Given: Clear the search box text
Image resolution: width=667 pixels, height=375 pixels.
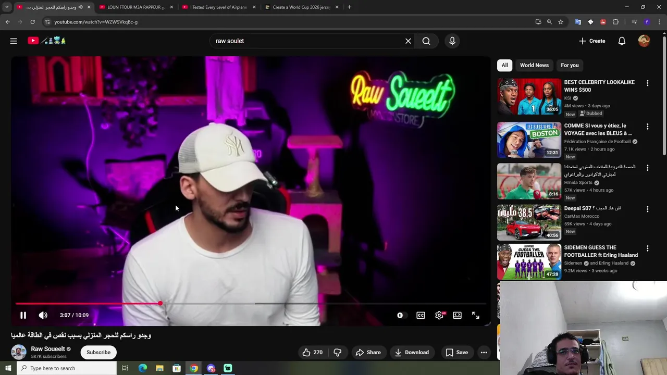Looking at the screenshot, I should point(408,41).
